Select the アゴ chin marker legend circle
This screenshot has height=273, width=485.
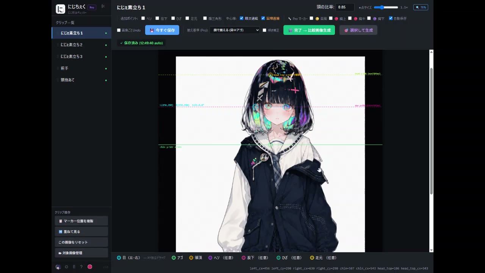(174, 258)
